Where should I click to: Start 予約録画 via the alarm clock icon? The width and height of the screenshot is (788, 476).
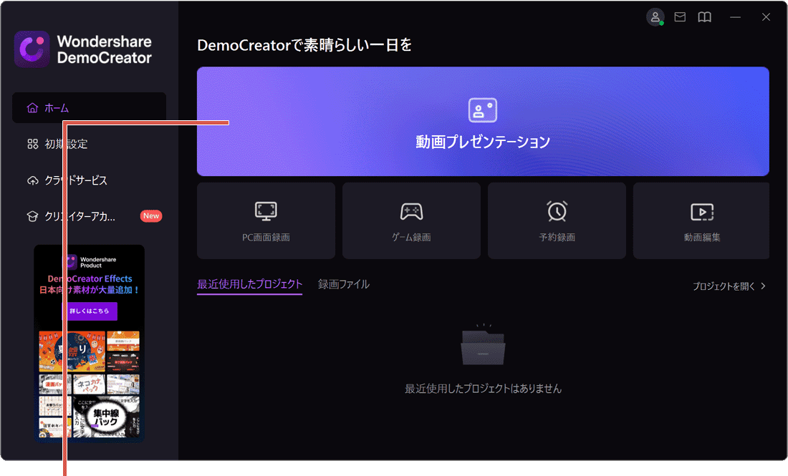click(x=557, y=211)
